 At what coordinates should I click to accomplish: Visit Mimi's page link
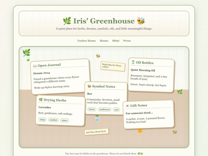(116, 41)
